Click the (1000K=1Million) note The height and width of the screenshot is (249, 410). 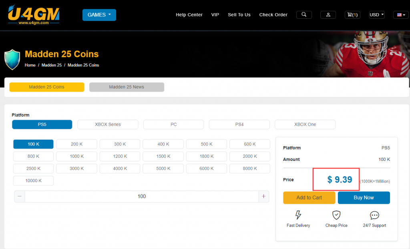click(375, 181)
